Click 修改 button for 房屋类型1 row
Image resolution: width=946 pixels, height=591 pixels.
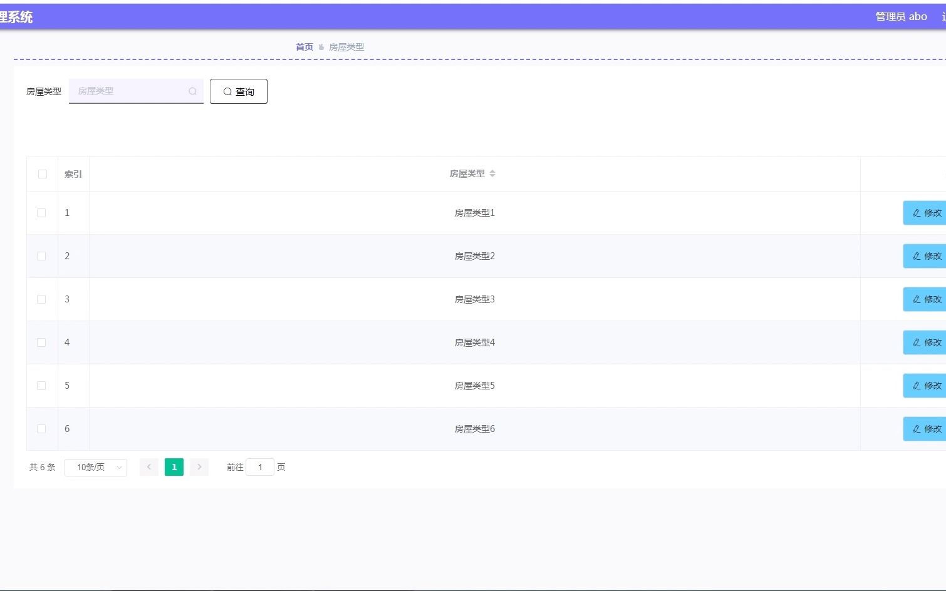click(x=925, y=213)
